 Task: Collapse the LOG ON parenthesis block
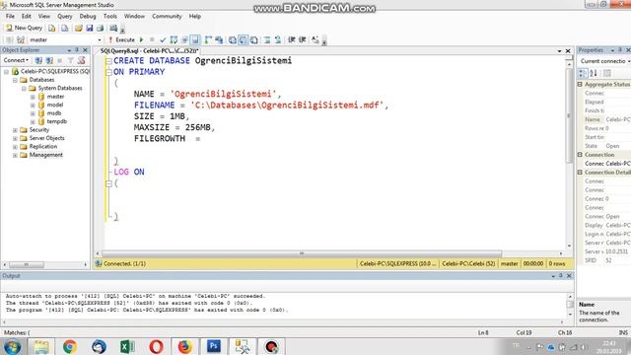(108, 183)
